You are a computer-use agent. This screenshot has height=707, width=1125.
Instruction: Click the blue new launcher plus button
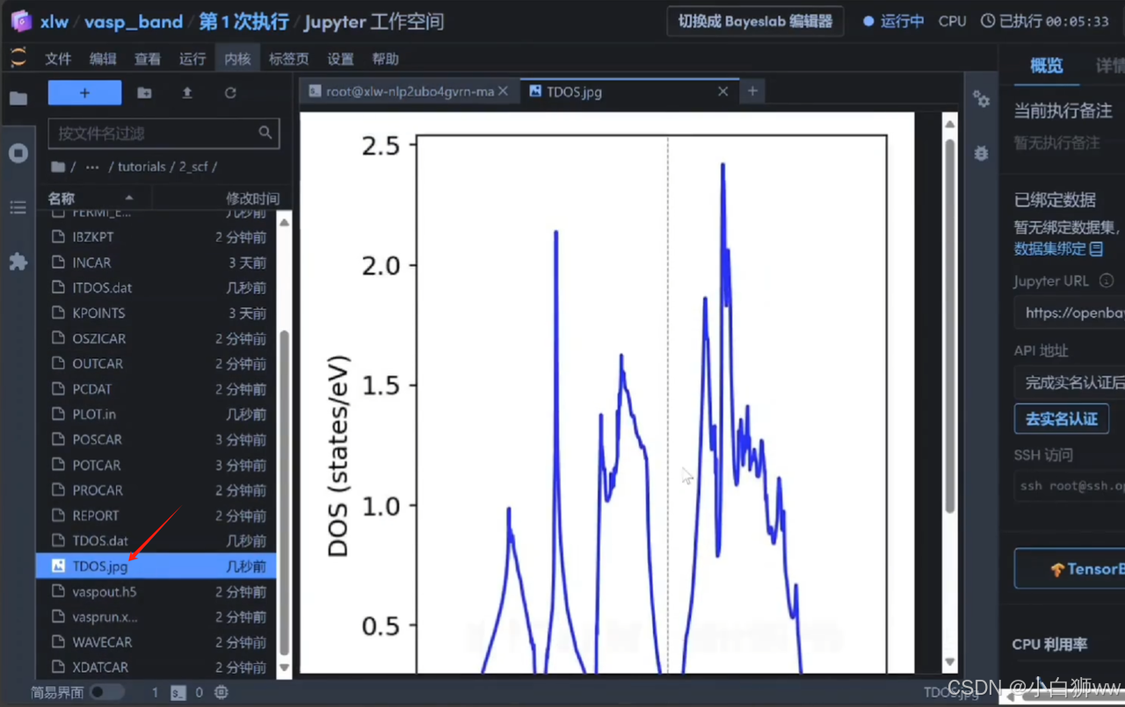point(84,92)
